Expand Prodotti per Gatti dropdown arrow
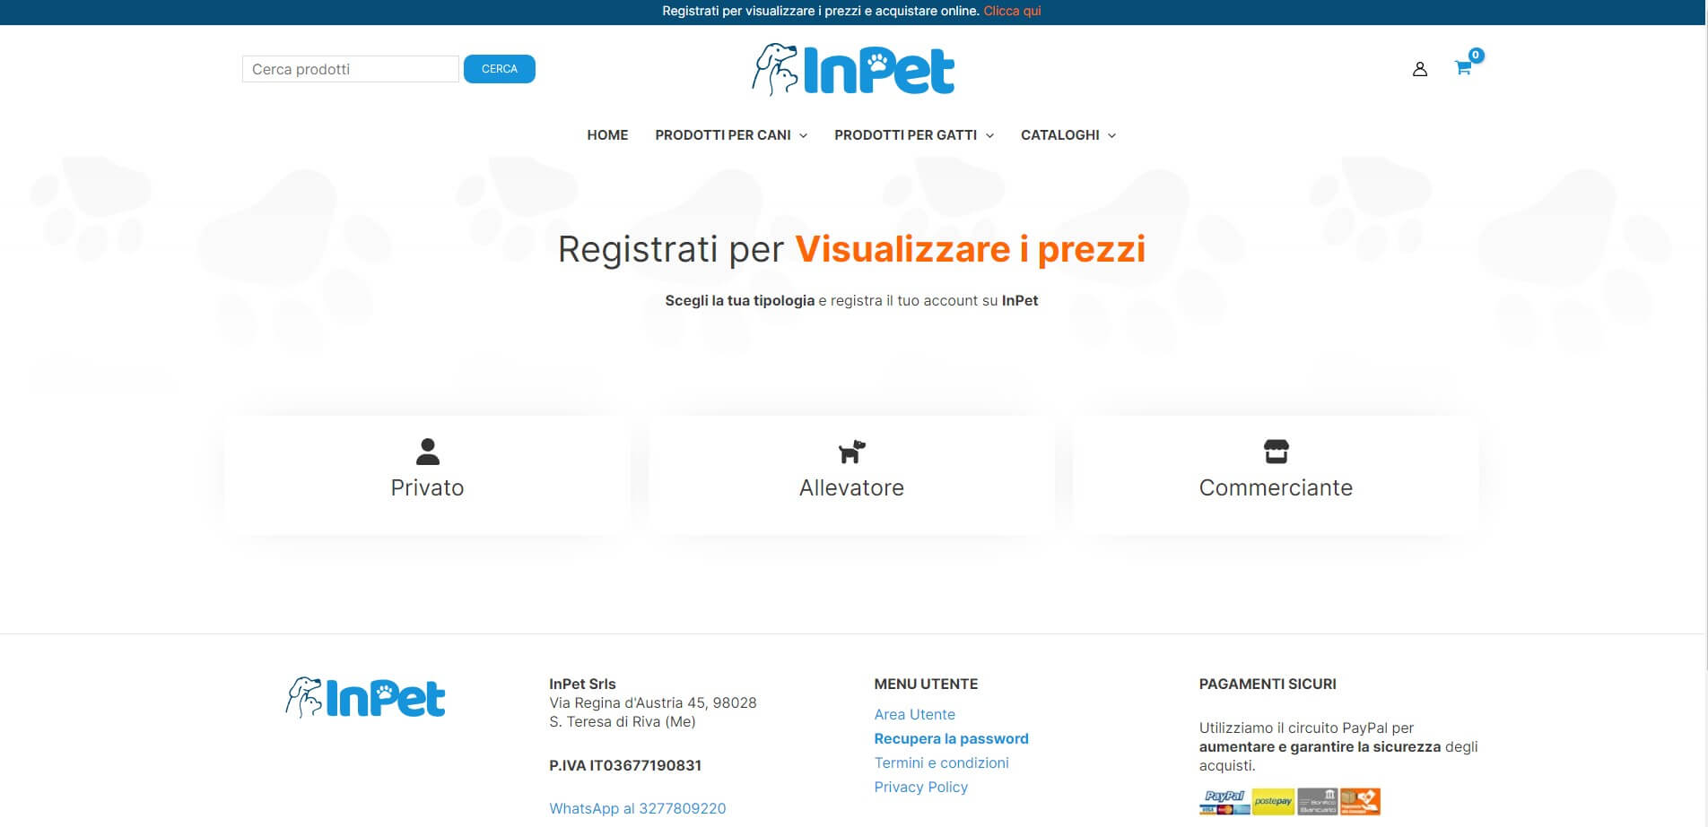Screen dimensions: 1708x827 point(989,135)
